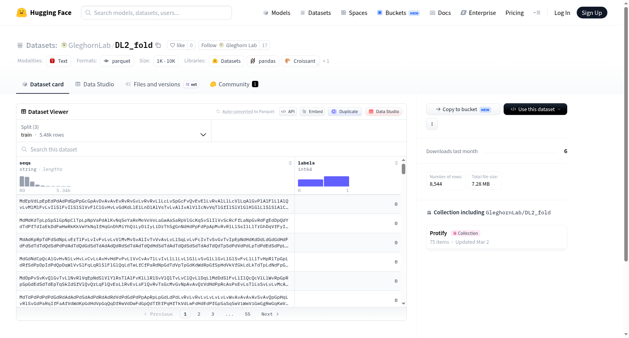This screenshot has width=629, height=338.
Task: Open Use this dataset dropdown
Action: (x=535, y=109)
